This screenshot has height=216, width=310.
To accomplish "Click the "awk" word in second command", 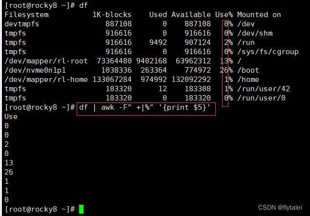I will click(107, 107).
